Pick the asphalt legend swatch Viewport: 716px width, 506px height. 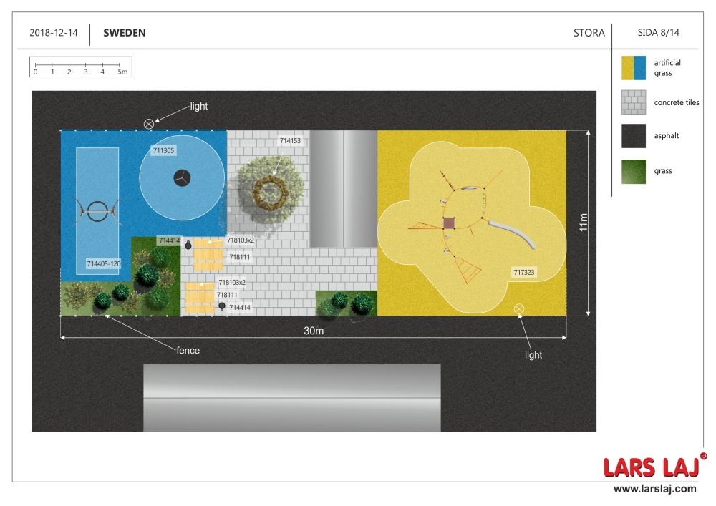click(x=634, y=136)
